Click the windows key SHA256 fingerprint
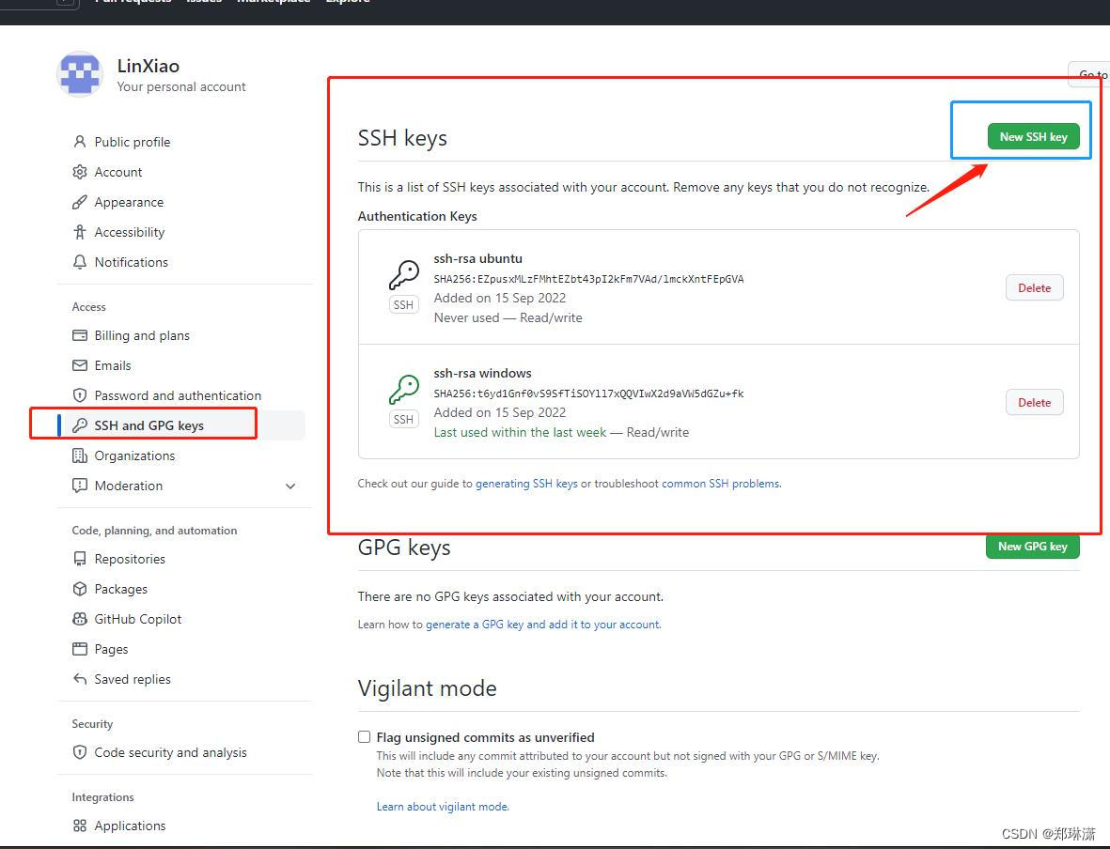 [x=589, y=394]
